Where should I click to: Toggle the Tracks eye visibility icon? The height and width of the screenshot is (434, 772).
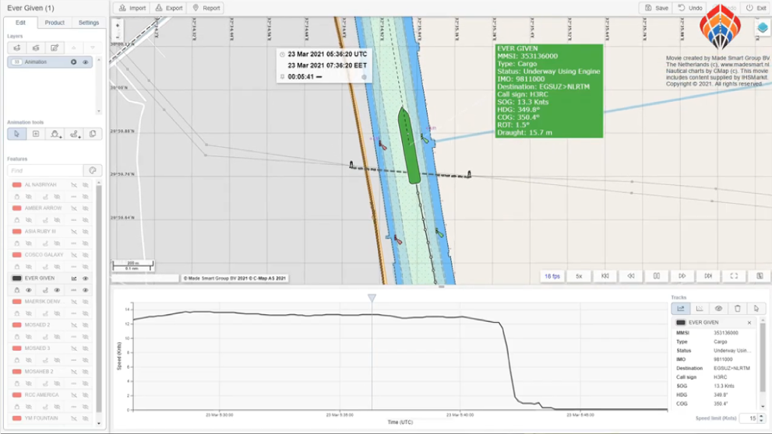click(718, 309)
